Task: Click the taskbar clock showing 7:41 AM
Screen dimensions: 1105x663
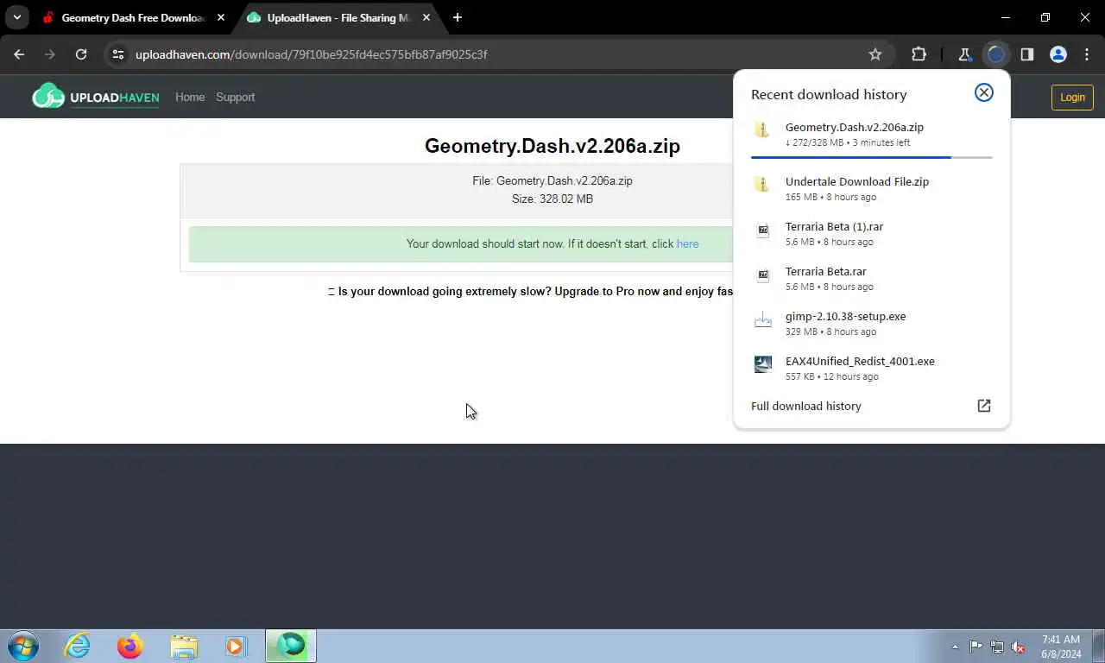Action: pyautogui.click(x=1061, y=647)
